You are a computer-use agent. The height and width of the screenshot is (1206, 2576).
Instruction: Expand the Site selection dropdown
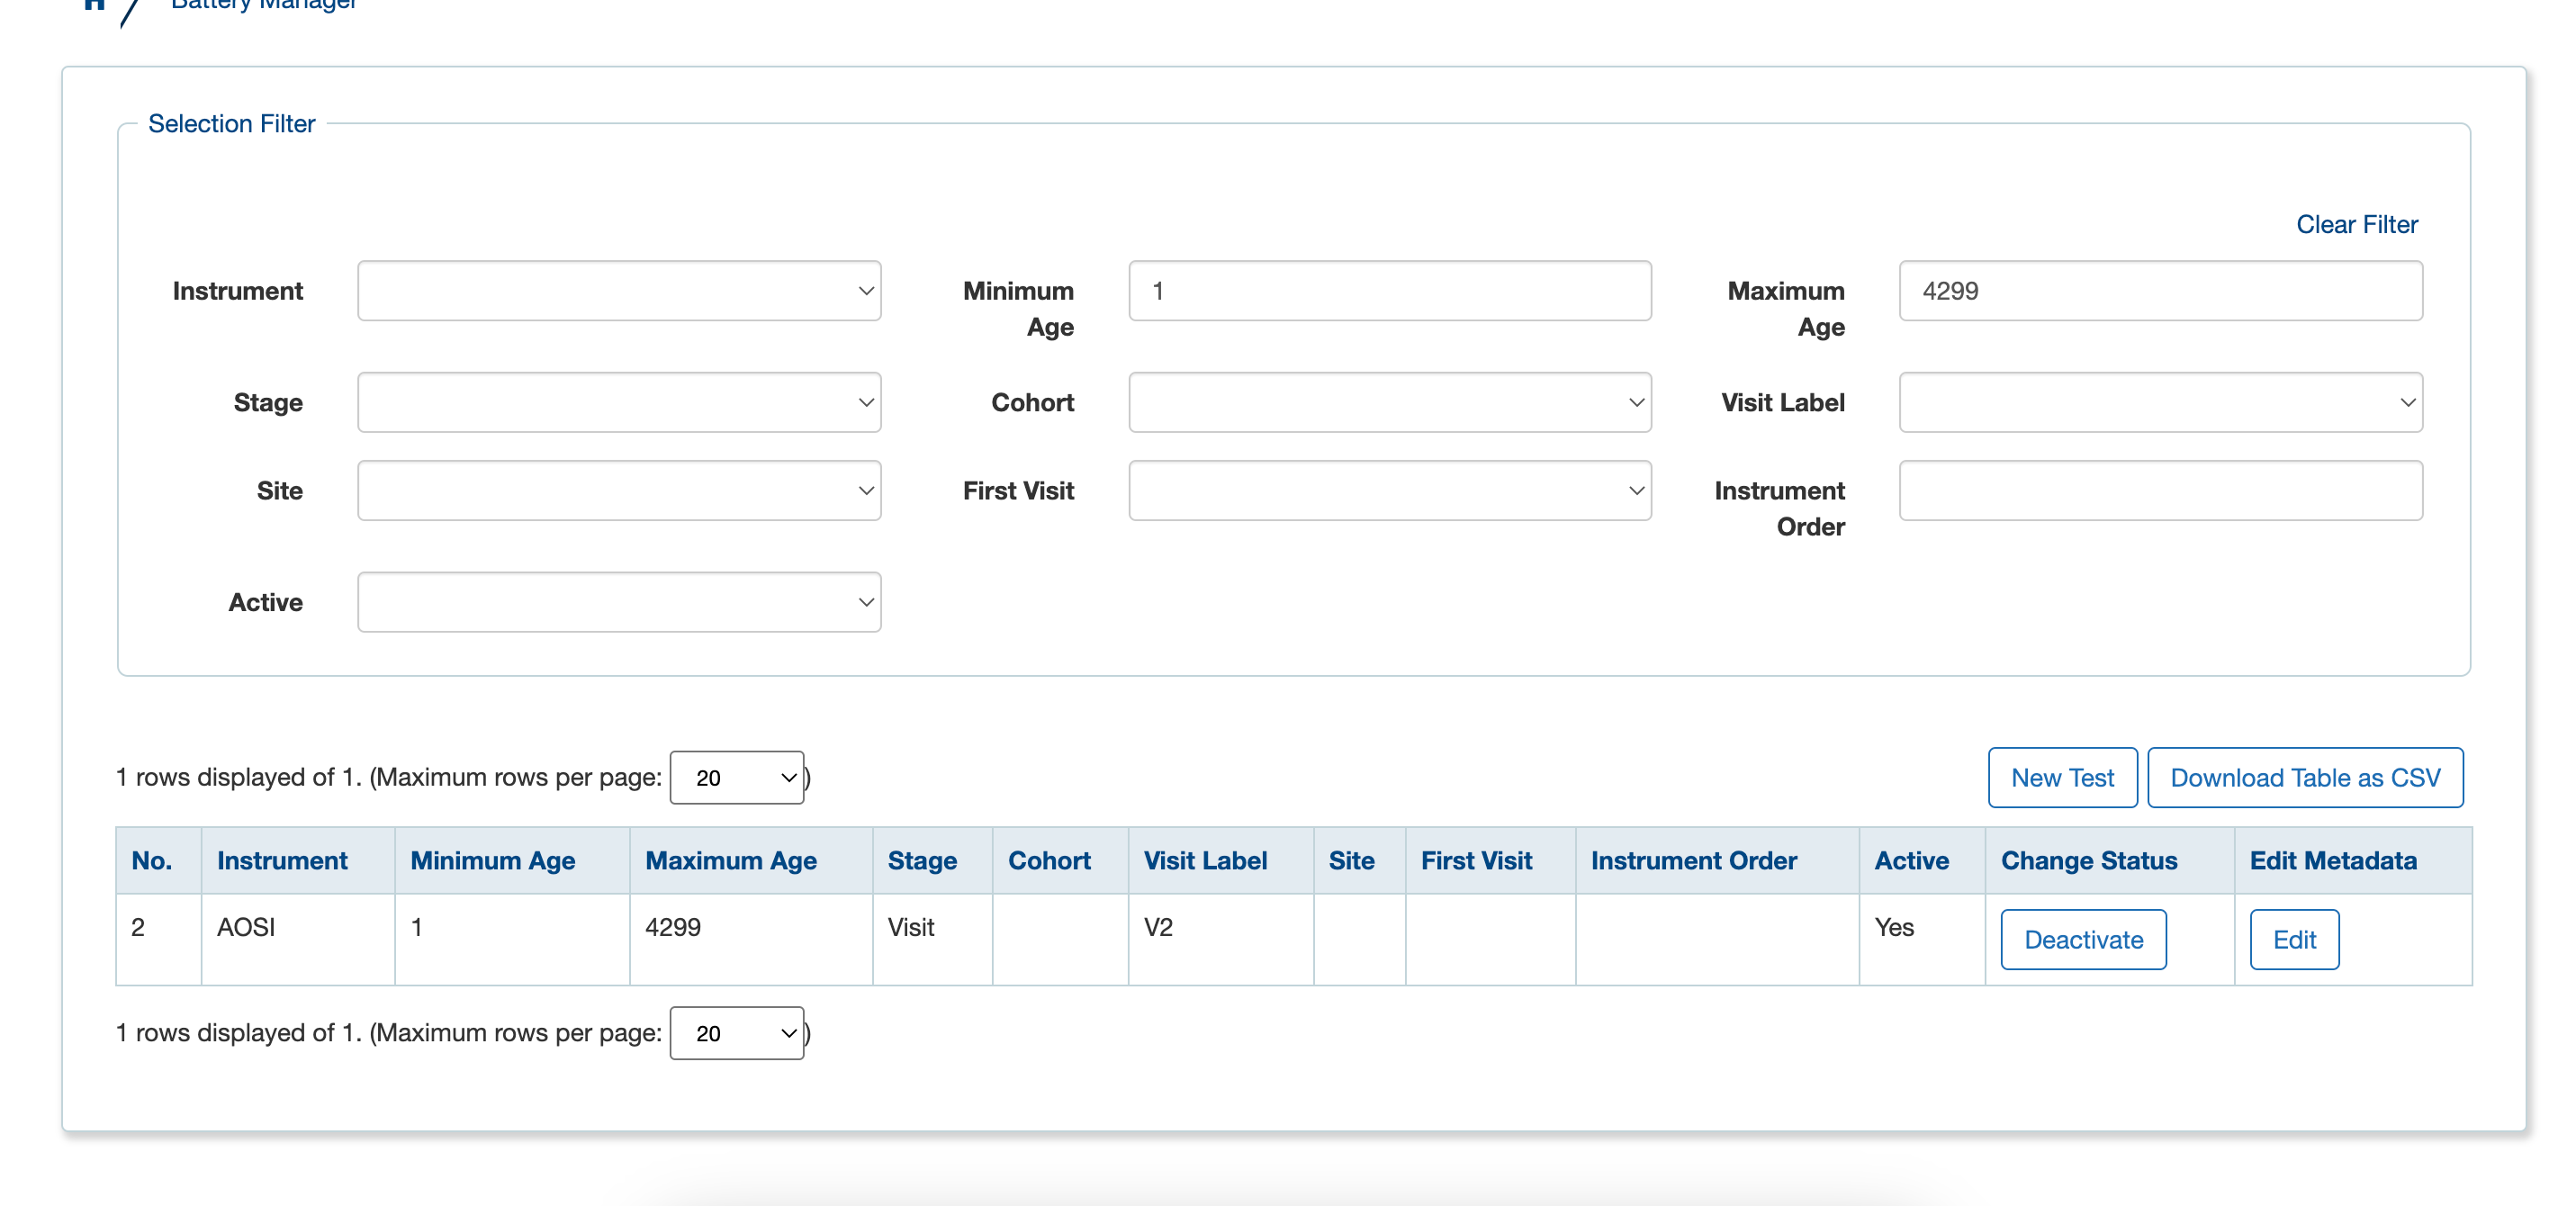point(618,490)
